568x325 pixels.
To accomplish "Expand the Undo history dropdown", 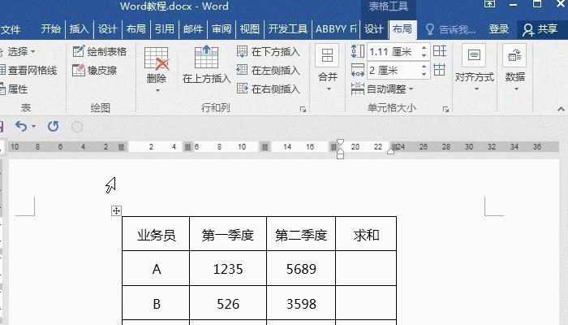I will click(34, 126).
